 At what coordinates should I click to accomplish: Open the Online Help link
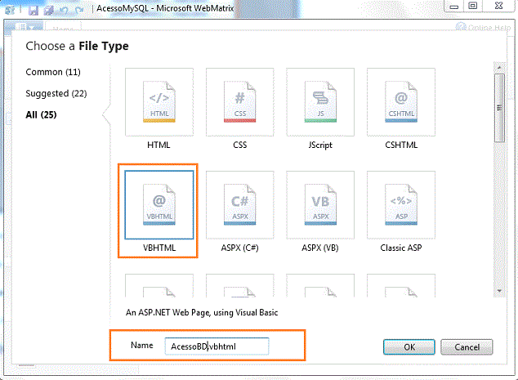tap(484, 28)
